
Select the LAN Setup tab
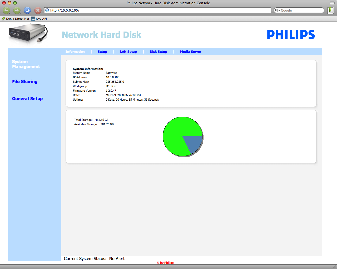(128, 52)
